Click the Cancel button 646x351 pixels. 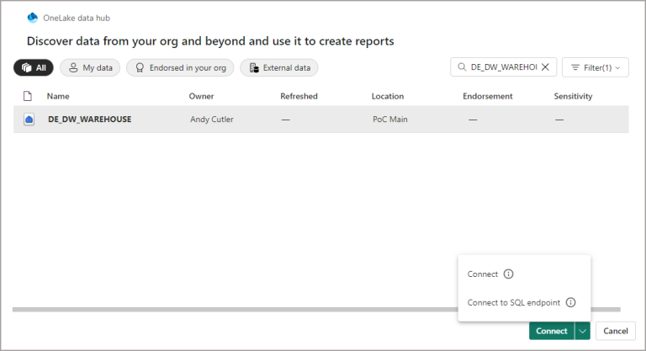tap(616, 332)
